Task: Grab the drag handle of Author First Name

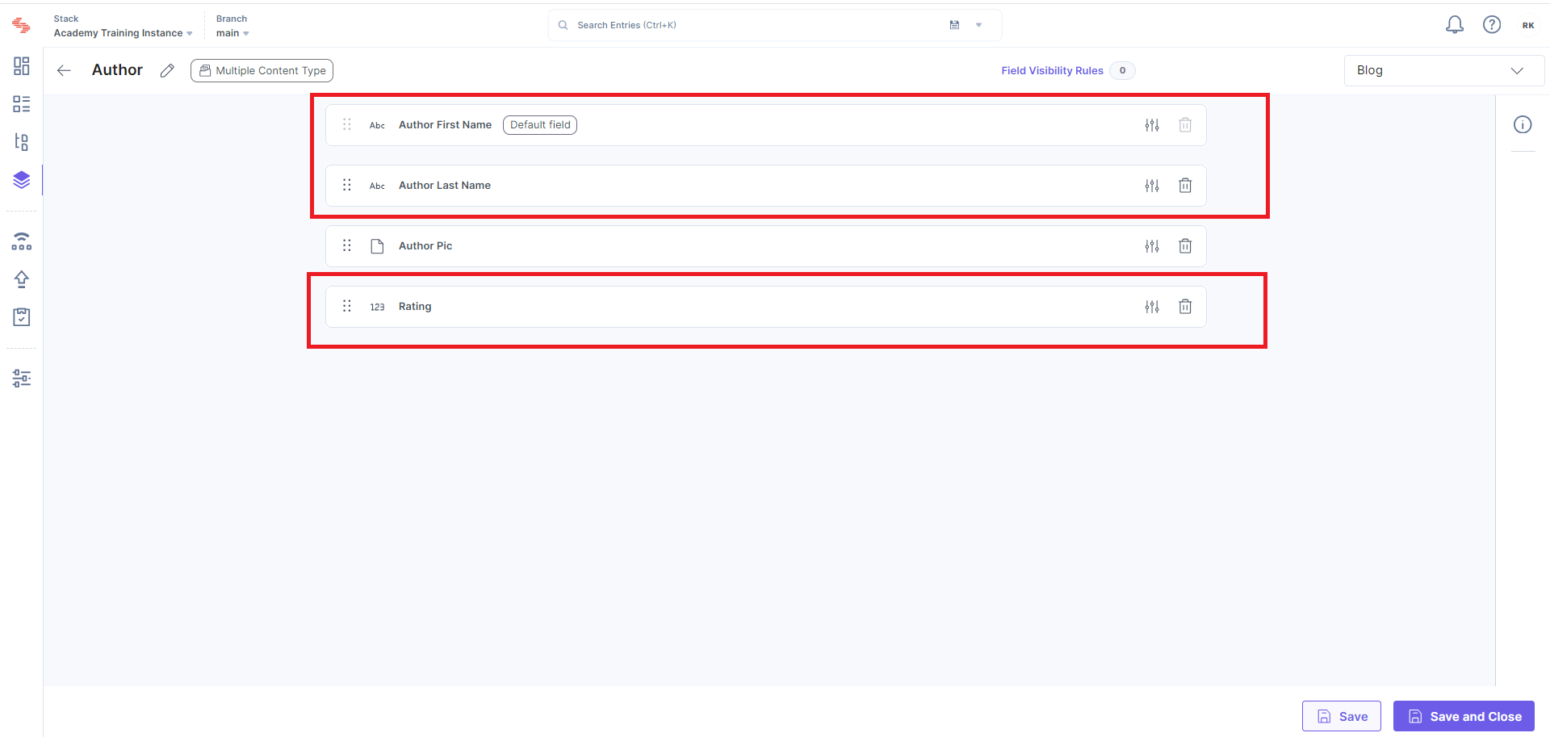Action: click(x=347, y=124)
